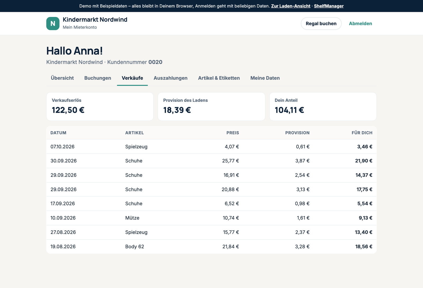Click the Mein Mieterkonto subtitle

click(80, 27)
